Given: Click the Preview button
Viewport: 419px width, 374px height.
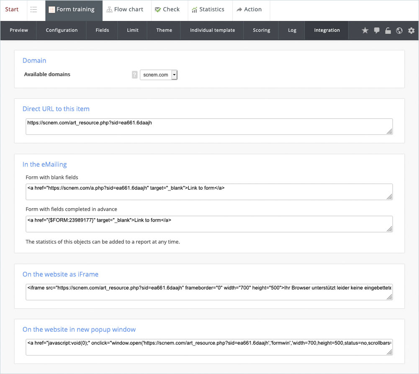Looking at the screenshot, I should [x=19, y=30].
